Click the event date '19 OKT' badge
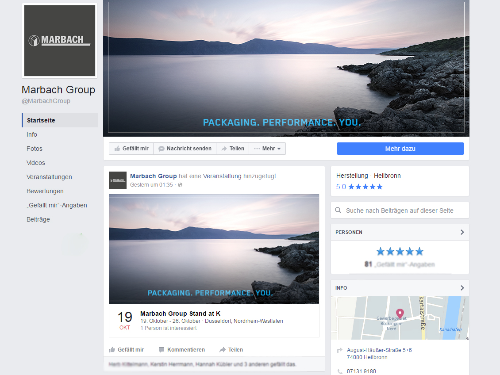500x375 pixels. (x=125, y=321)
